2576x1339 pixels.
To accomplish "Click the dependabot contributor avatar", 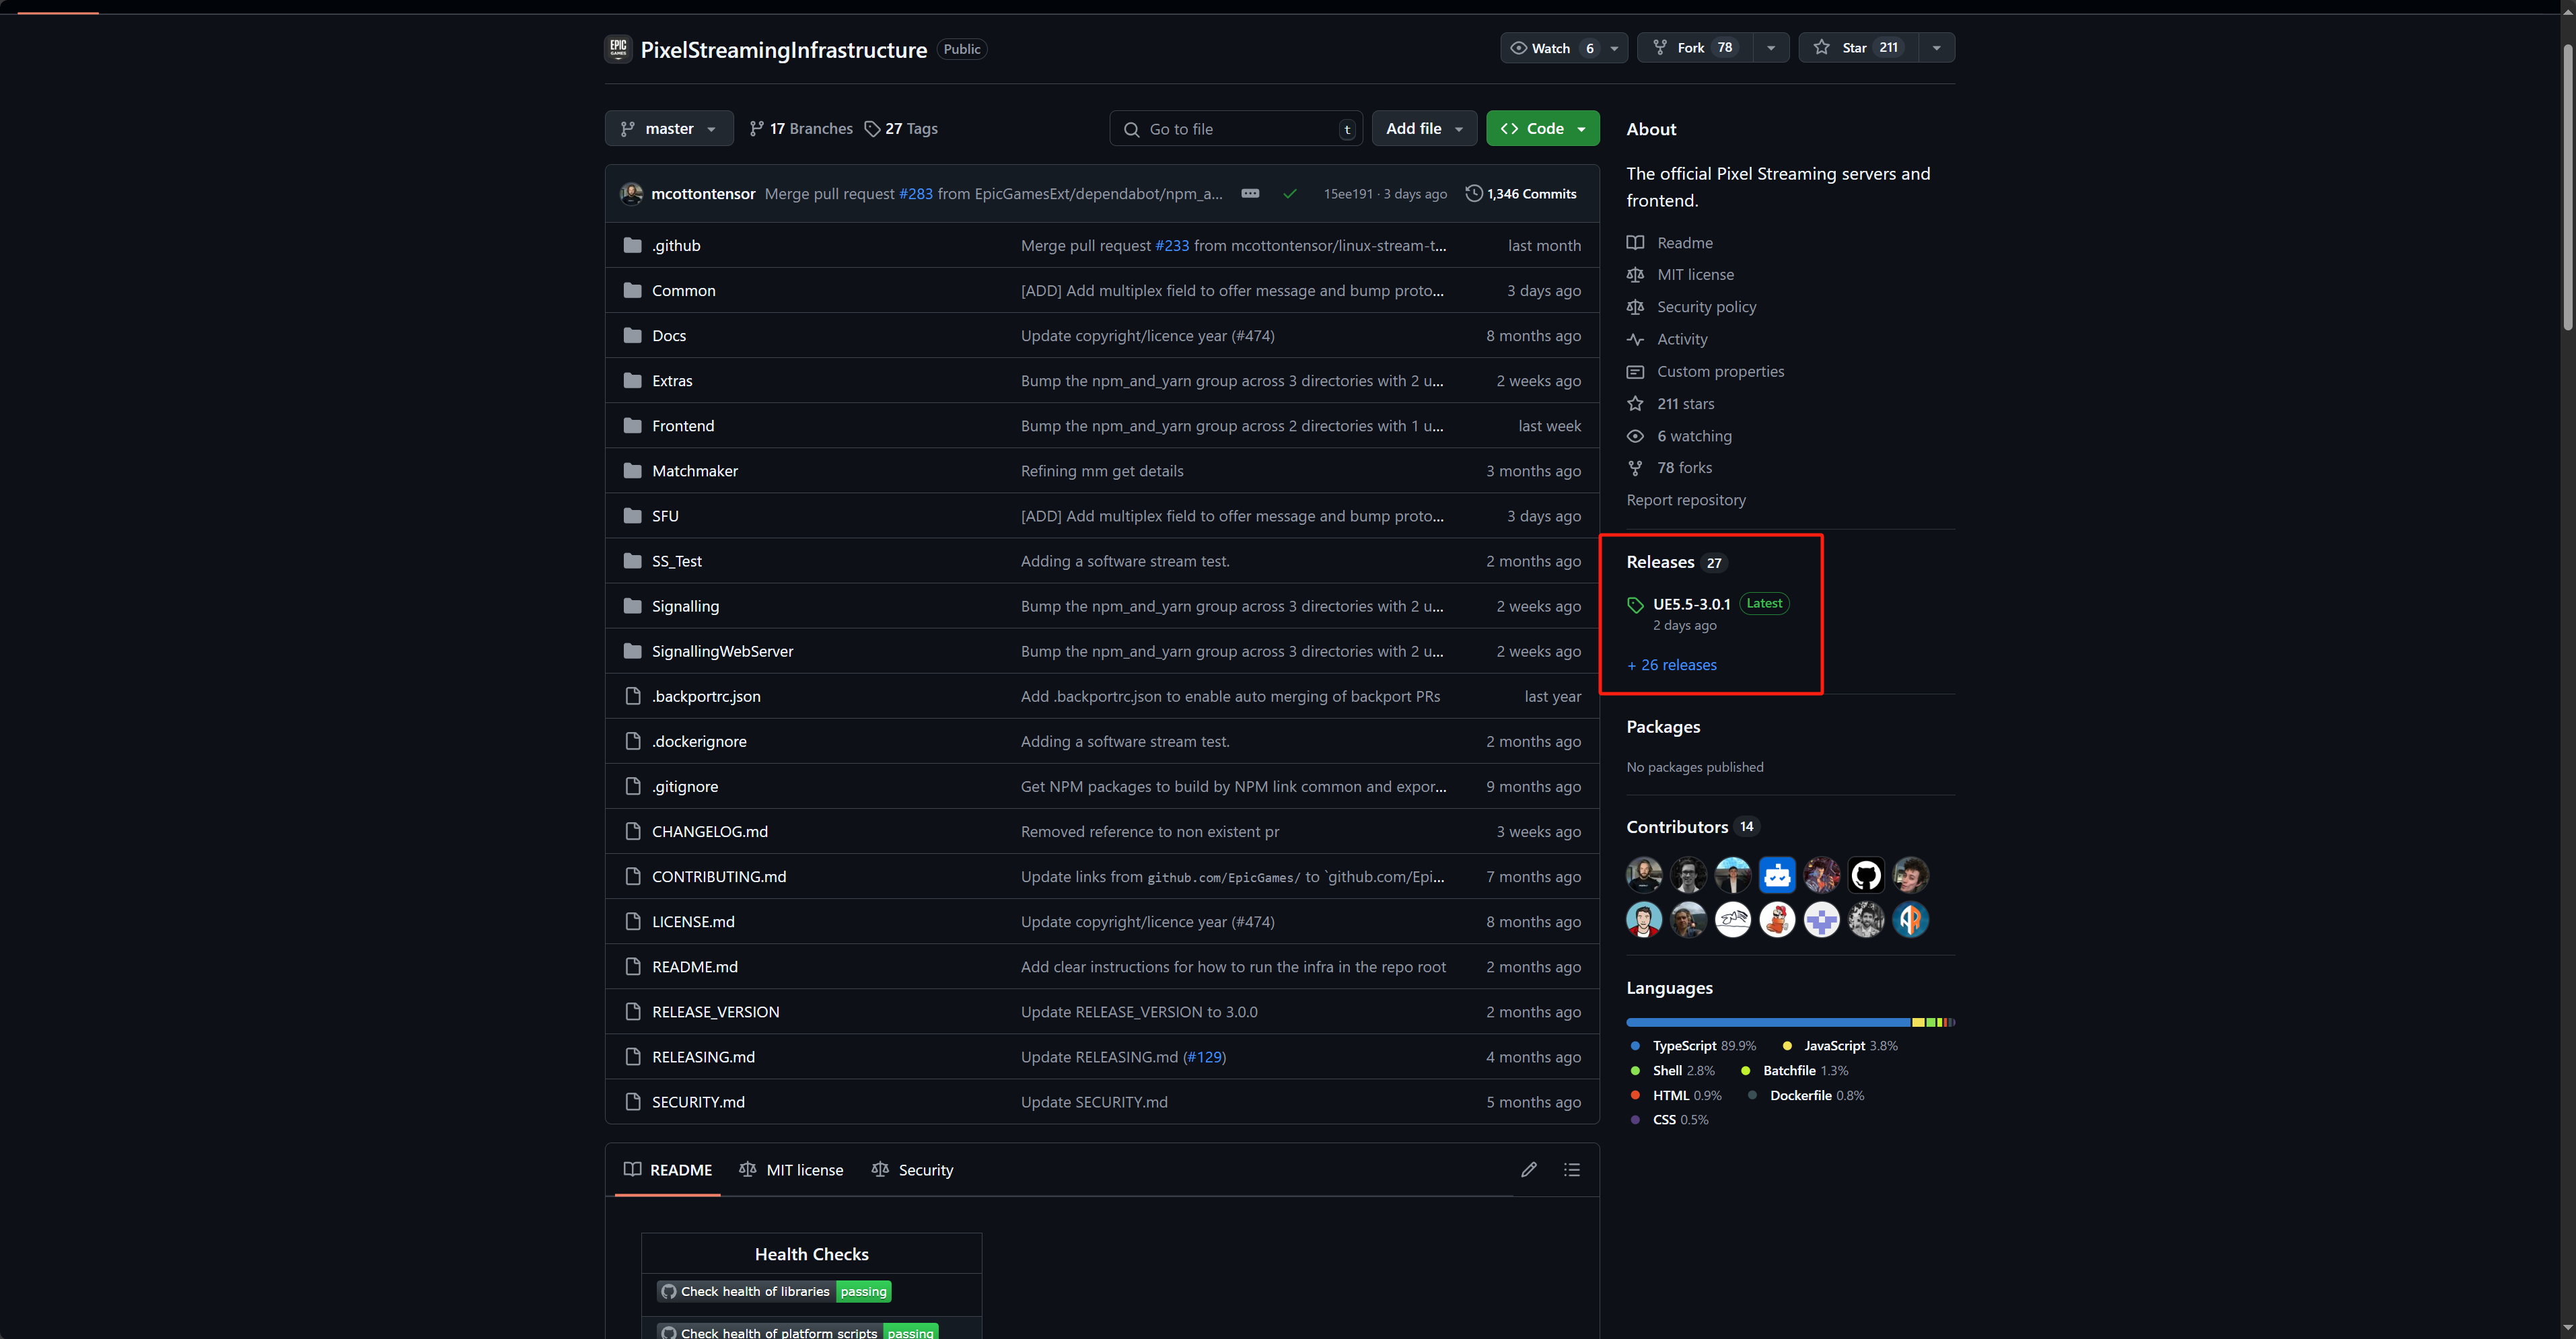I will 1776,875.
